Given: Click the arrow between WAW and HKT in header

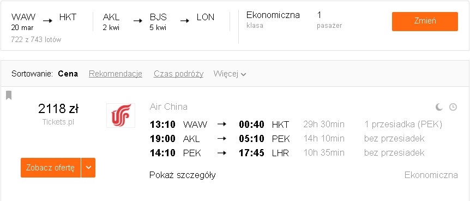Looking at the screenshot, I should (x=47, y=21).
